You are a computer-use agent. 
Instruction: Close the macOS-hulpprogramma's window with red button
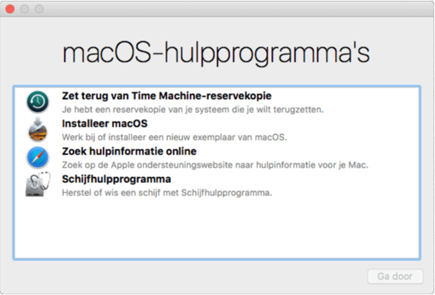point(10,9)
